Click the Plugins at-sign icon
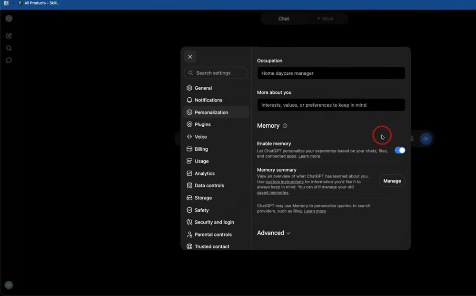The height and width of the screenshot is (296, 476). [x=189, y=124]
